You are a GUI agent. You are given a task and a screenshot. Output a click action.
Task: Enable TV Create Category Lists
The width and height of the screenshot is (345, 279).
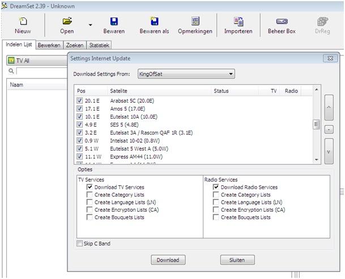coord(90,194)
